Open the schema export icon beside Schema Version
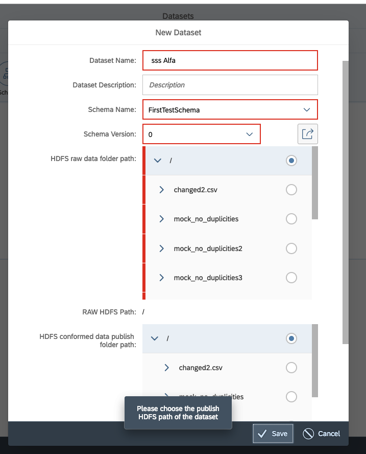The width and height of the screenshot is (366, 454). pos(307,133)
